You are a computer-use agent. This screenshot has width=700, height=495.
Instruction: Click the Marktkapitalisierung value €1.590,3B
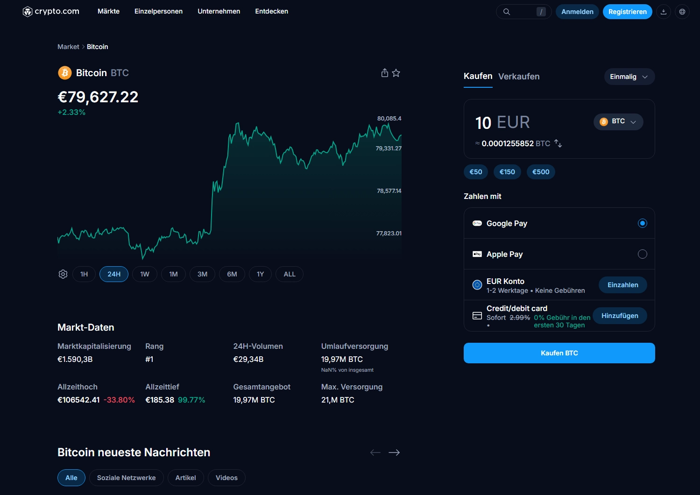click(75, 359)
